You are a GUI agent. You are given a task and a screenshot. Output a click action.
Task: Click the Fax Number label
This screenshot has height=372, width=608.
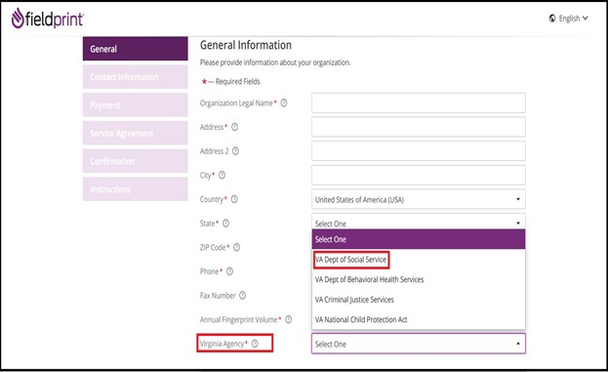point(218,296)
